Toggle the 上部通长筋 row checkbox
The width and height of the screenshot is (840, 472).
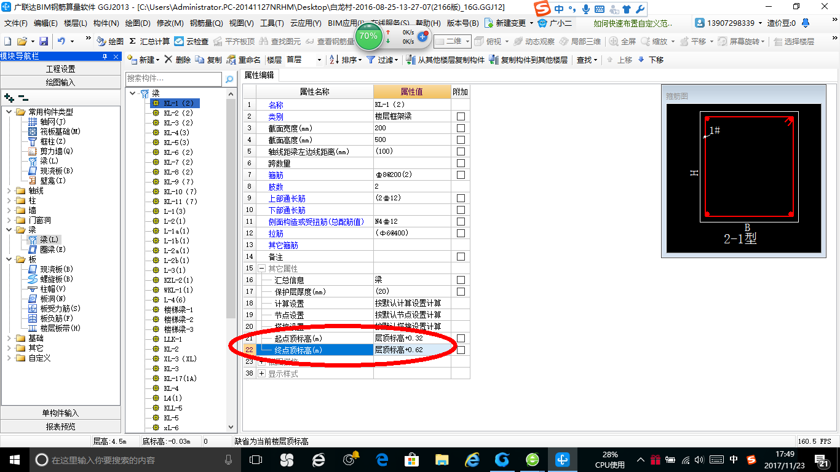tap(461, 199)
